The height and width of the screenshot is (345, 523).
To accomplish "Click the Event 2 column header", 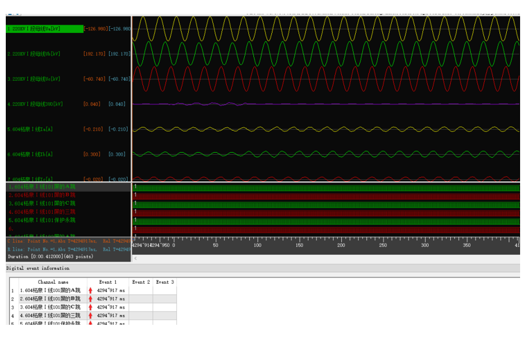I will (x=141, y=282).
